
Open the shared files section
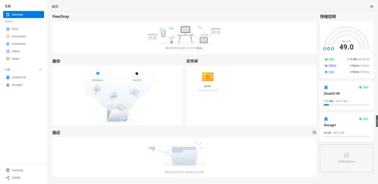16,178
